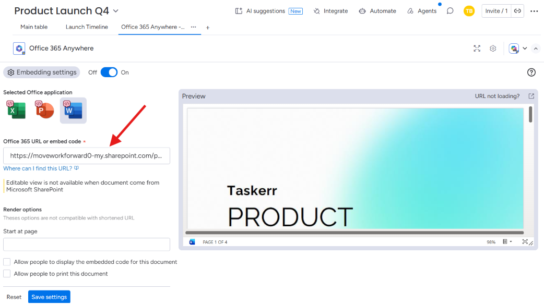Open the board's three-dot more menu
The image size is (544, 304).
534,11
